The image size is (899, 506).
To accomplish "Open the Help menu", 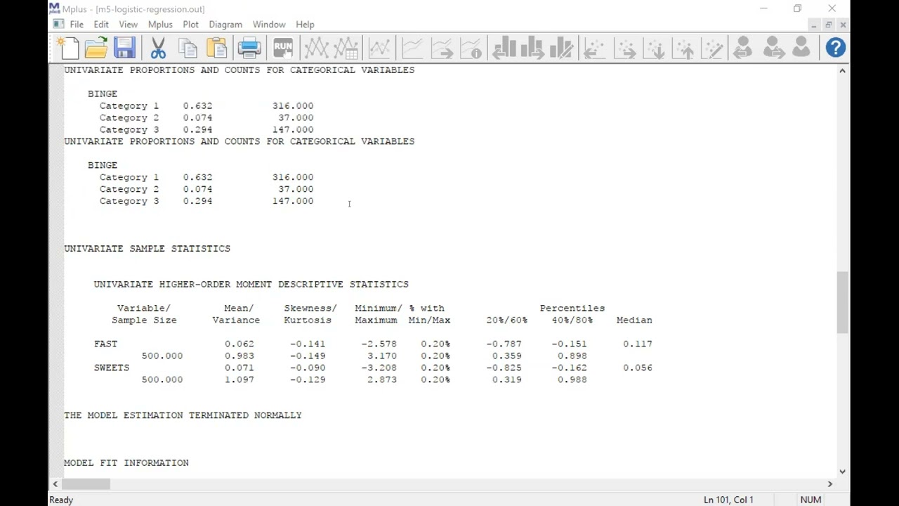I will point(305,24).
